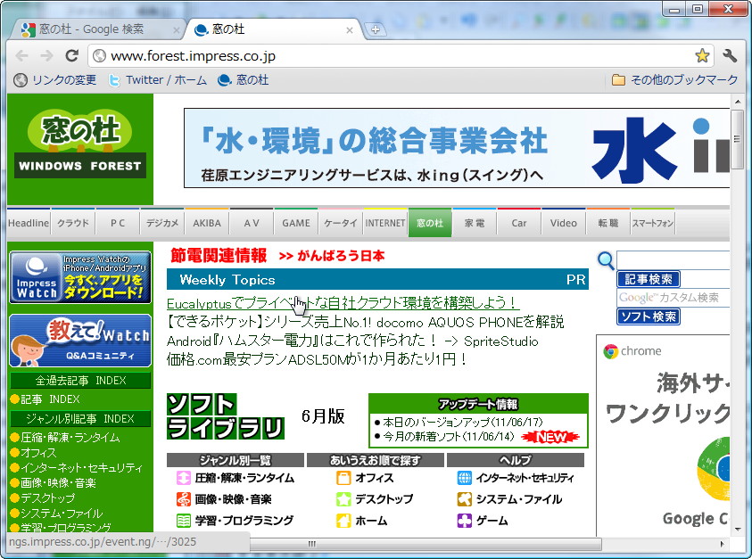This screenshot has width=752, height=559.
Task: Switch to the 窓の杜 - Google 検索 tab
Action: (98, 29)
